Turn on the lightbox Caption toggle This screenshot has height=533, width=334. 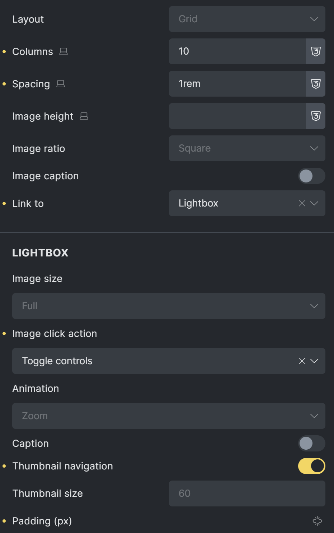click(311, 443)
